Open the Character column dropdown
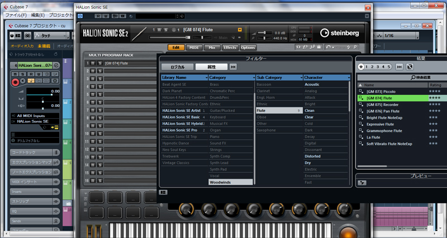This screenshot has width=447, height=238. point(348,77)
